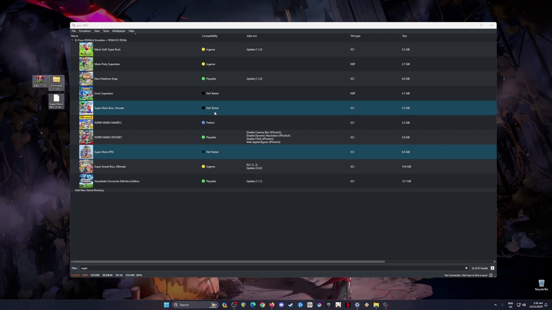Click the horizontal scrollbar of game list
The height and width of the screenshot is (310, 552).
coord(229,261)
